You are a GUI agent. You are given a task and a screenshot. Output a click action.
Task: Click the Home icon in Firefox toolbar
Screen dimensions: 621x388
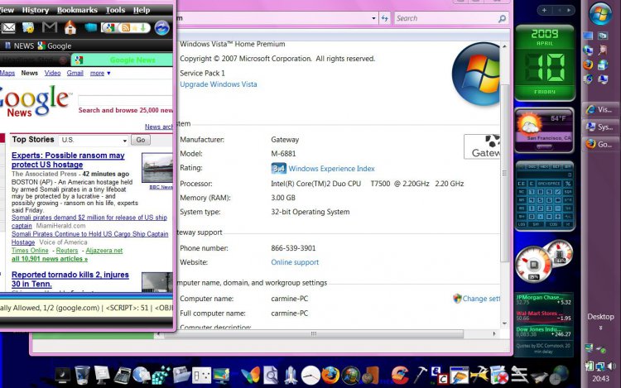tap(70, 27)
